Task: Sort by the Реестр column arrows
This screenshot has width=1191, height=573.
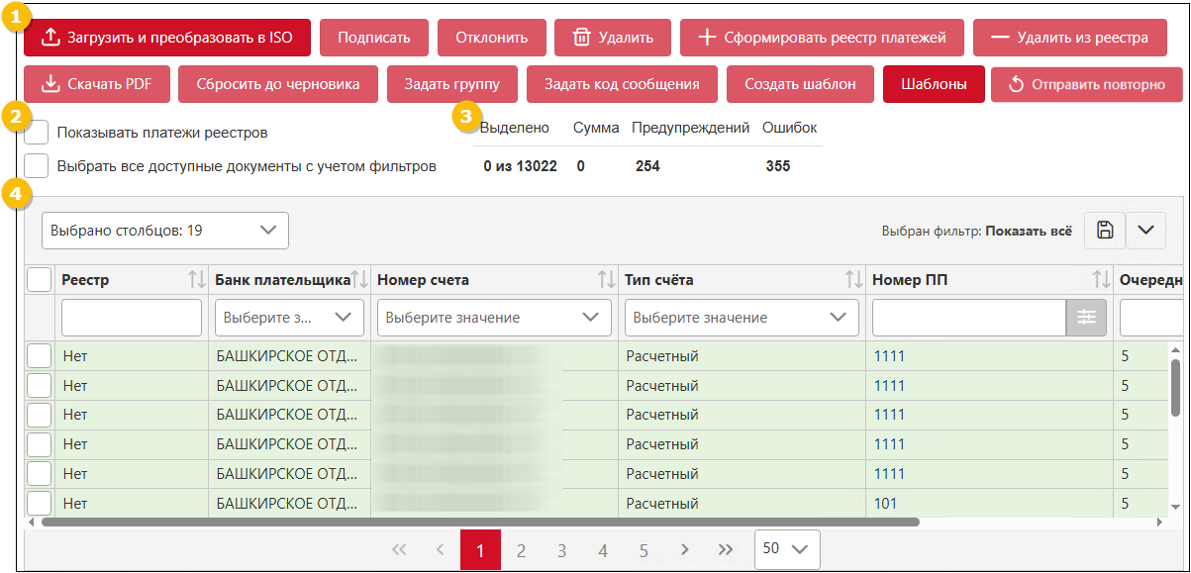Action: [196, 280]
